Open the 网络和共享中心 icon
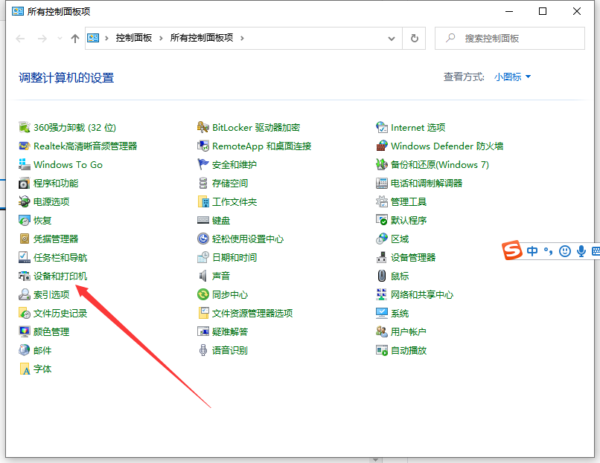Image resolution: width=600 pixels, height=463 pixels. [x=382, y=295]
